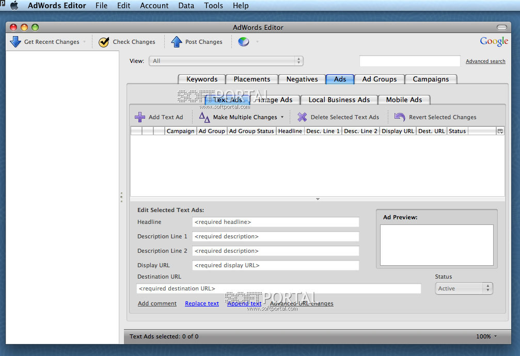Click the Advanced URL changes link
This screenshot has height=356, width=520.
(x=302, y=303)
